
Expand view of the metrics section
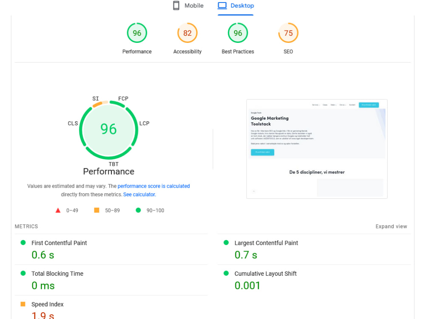click(x=391, y=226)
